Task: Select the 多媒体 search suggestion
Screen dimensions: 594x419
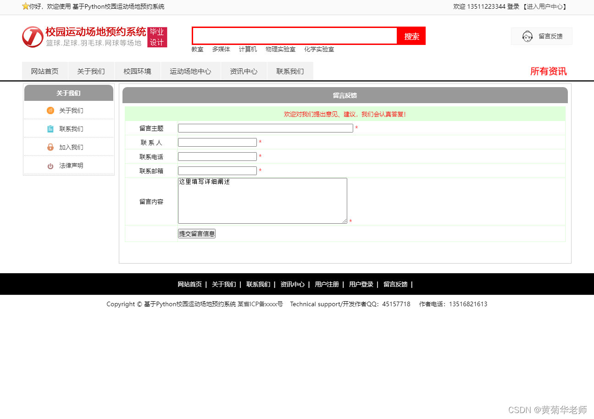Action: (x=221, y=49)
